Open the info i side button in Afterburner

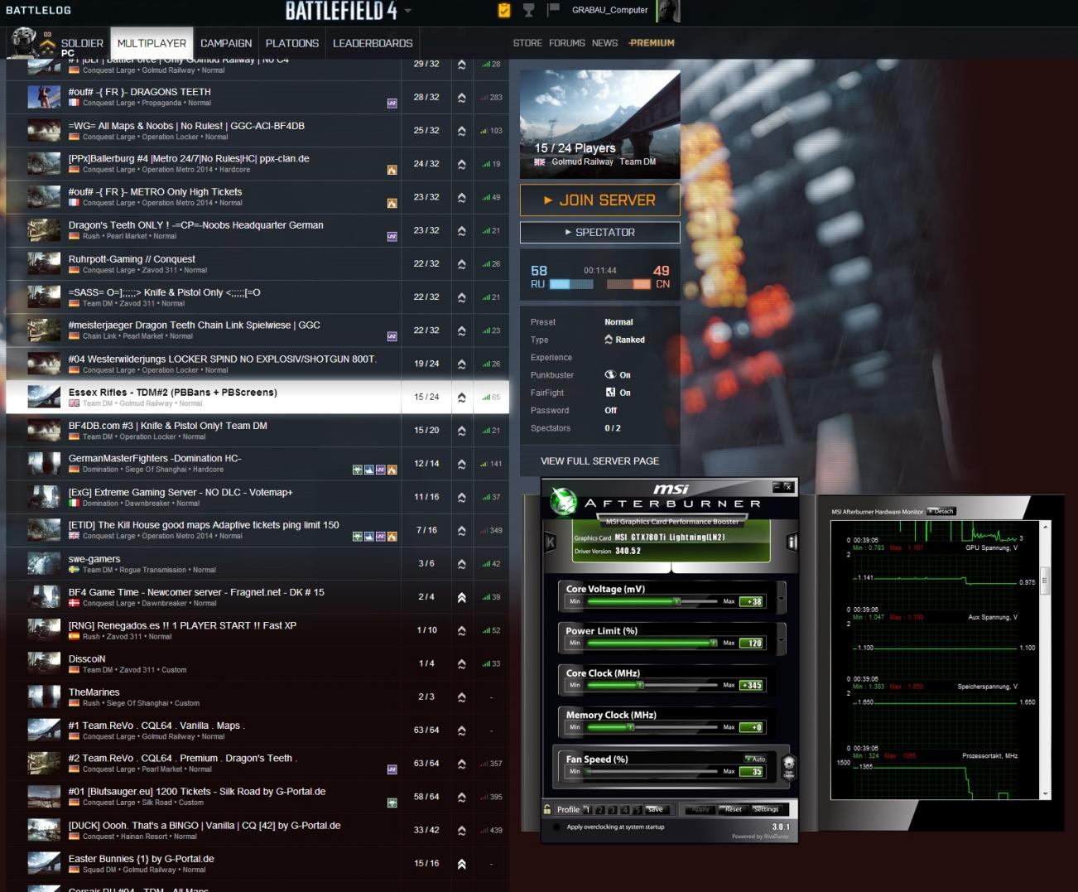click(792, 542)
